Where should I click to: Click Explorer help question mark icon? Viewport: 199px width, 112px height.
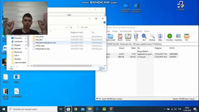104,22
